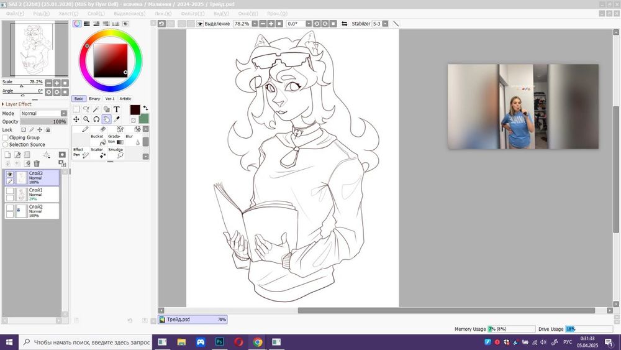Choose the Blur brush tool
Viewport: 621px width, 350px height.
click(133, 139)
